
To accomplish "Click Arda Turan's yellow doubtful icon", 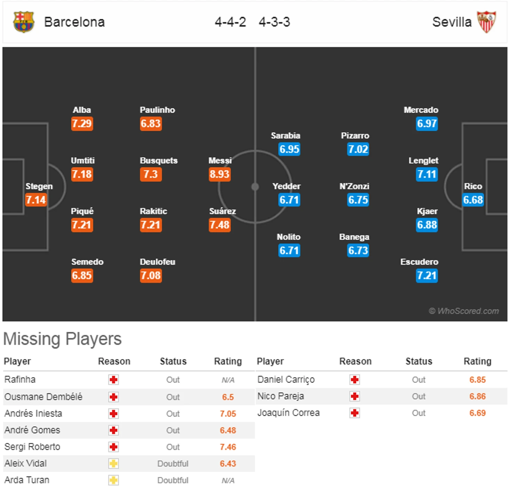I will (113, 480).
